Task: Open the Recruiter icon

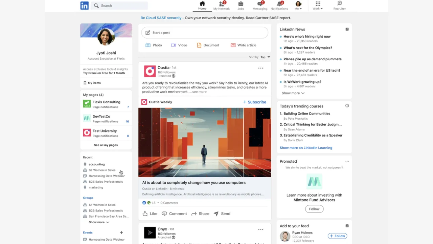Action: click(x=340, y=3)
